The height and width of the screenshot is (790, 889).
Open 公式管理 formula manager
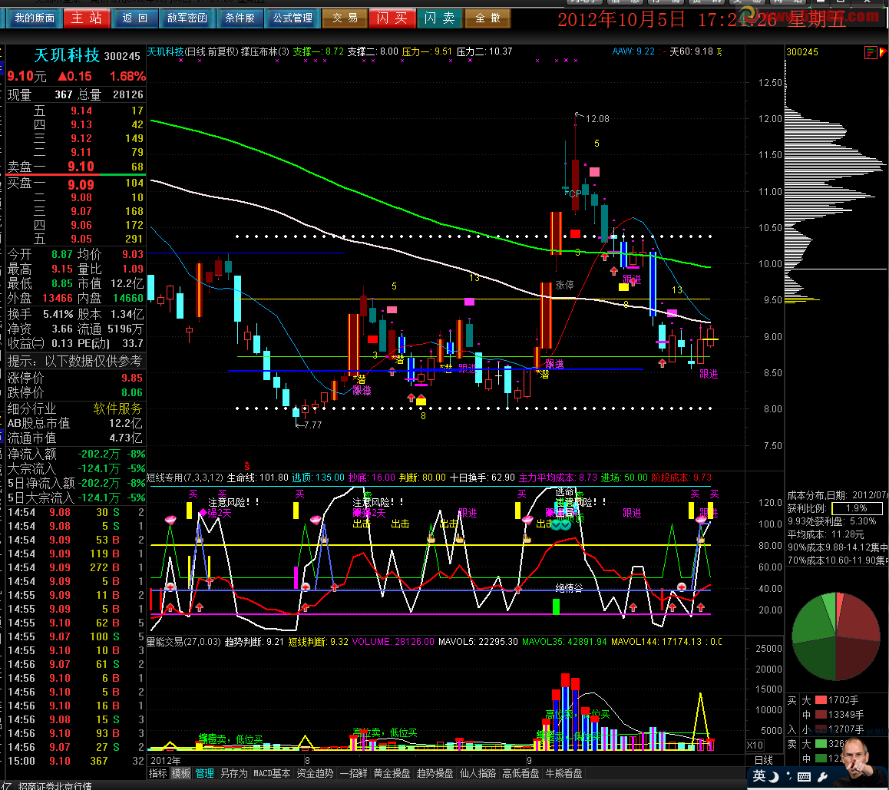click(x=292, y=18)
